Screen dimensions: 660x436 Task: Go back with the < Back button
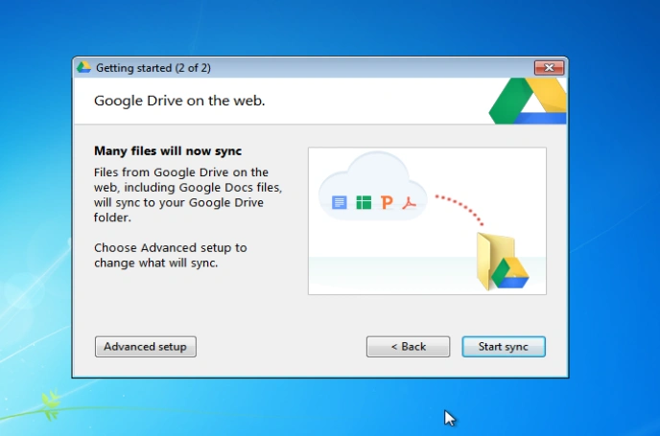tap(408, 347)
